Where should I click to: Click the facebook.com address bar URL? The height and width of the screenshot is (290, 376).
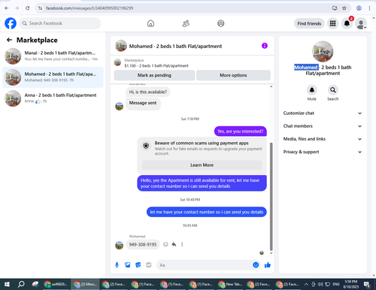tap(89, 8)
